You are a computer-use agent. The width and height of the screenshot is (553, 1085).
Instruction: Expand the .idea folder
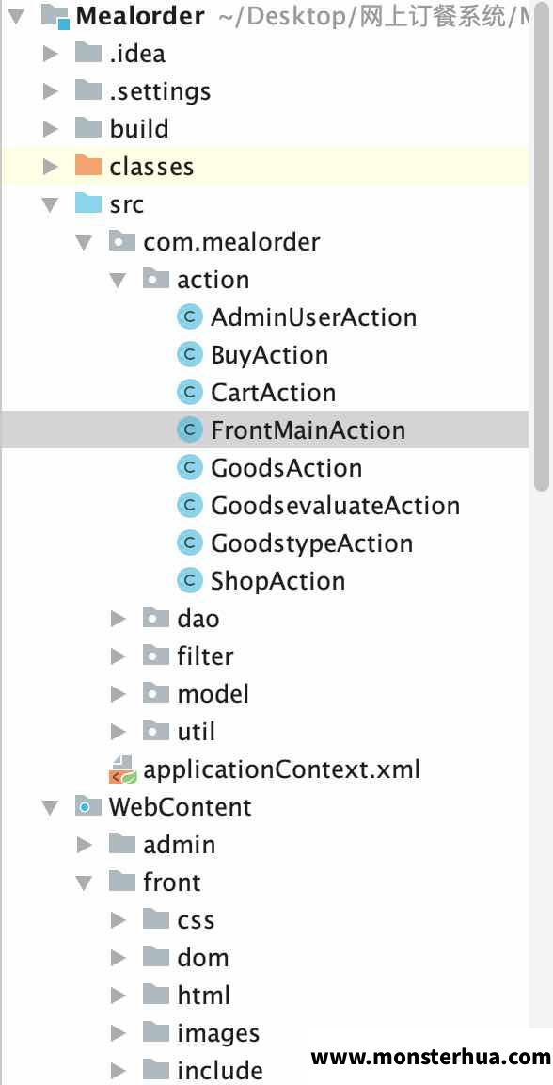[51, 54]
